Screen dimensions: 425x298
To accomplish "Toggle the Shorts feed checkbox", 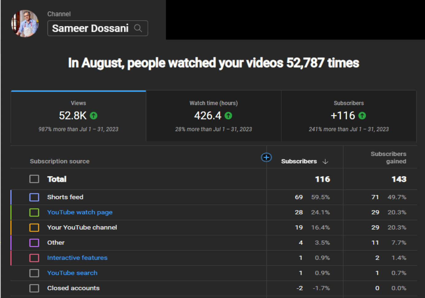I will coord(34,197).
